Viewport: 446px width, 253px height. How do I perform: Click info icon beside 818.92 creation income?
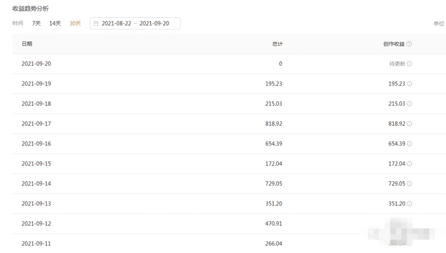[409, 124]
